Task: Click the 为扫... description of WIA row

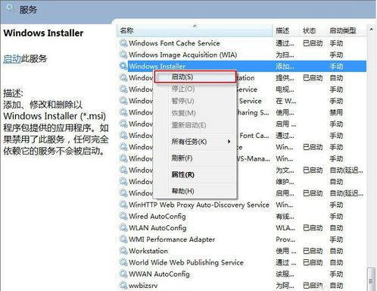Action: pos(285,55)
